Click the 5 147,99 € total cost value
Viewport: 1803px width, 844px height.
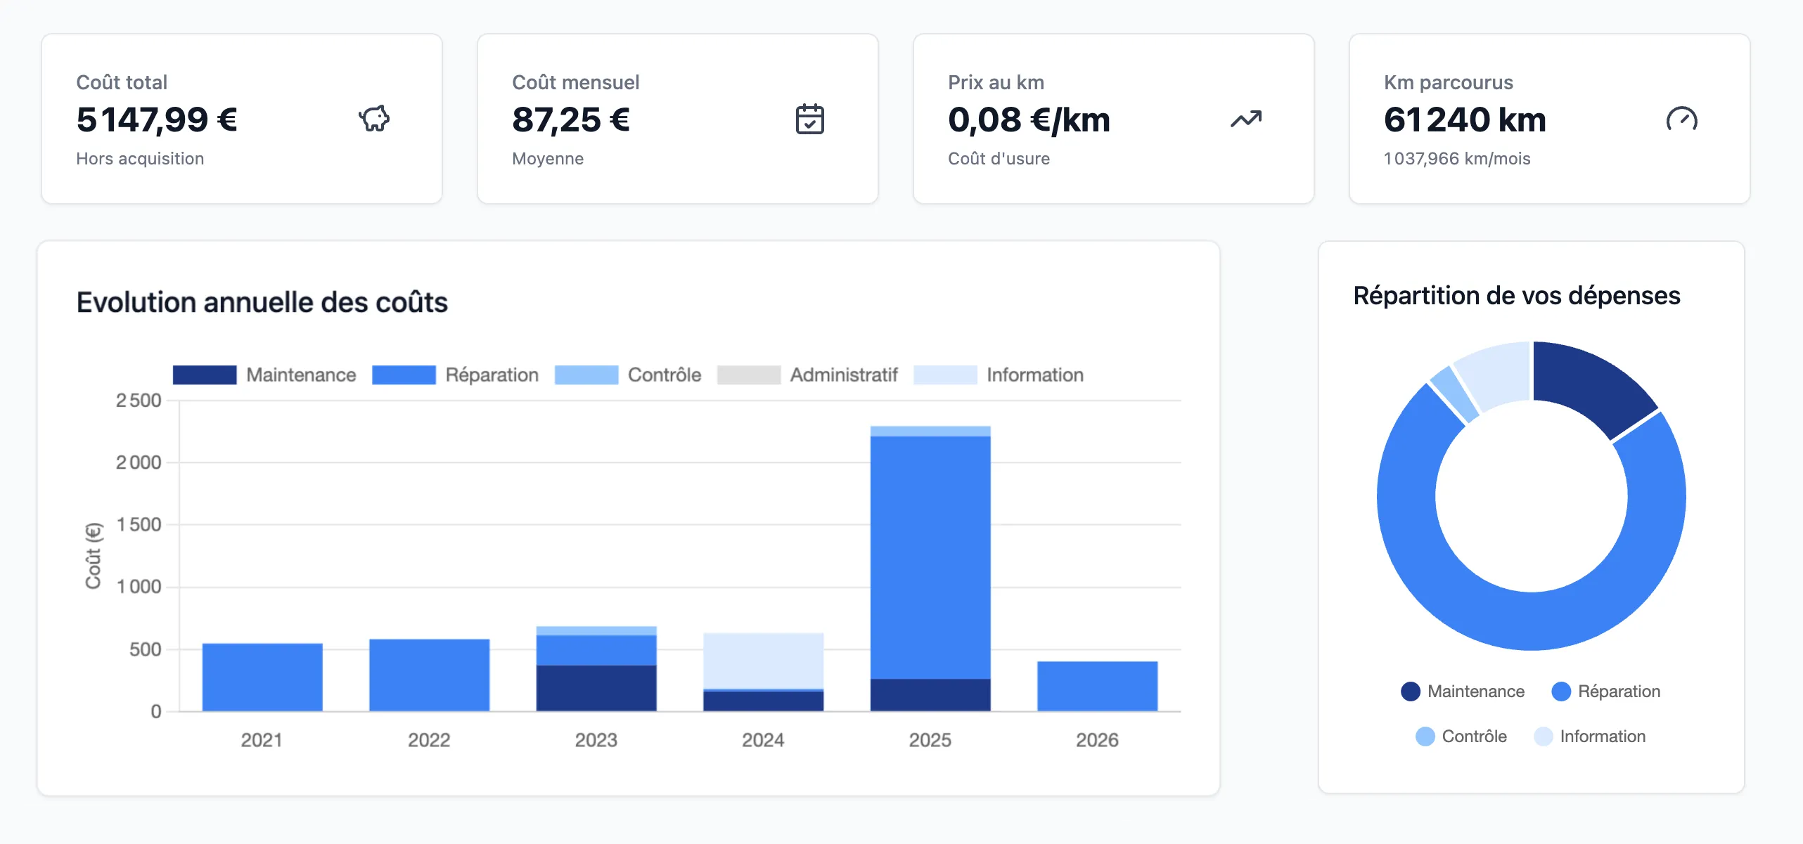(157, 119)
